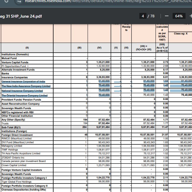
Task: Click shareholder count 204 in Sub-Total row
Action: (85, 127)
